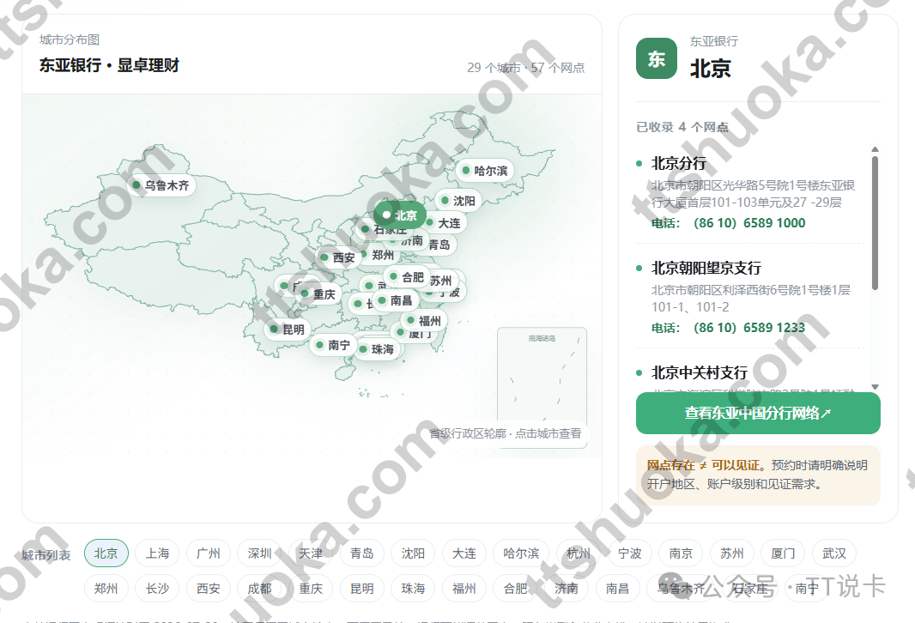Pick 宁波 from the city list
The image size is (915, 623).
(x=630, y=553)
